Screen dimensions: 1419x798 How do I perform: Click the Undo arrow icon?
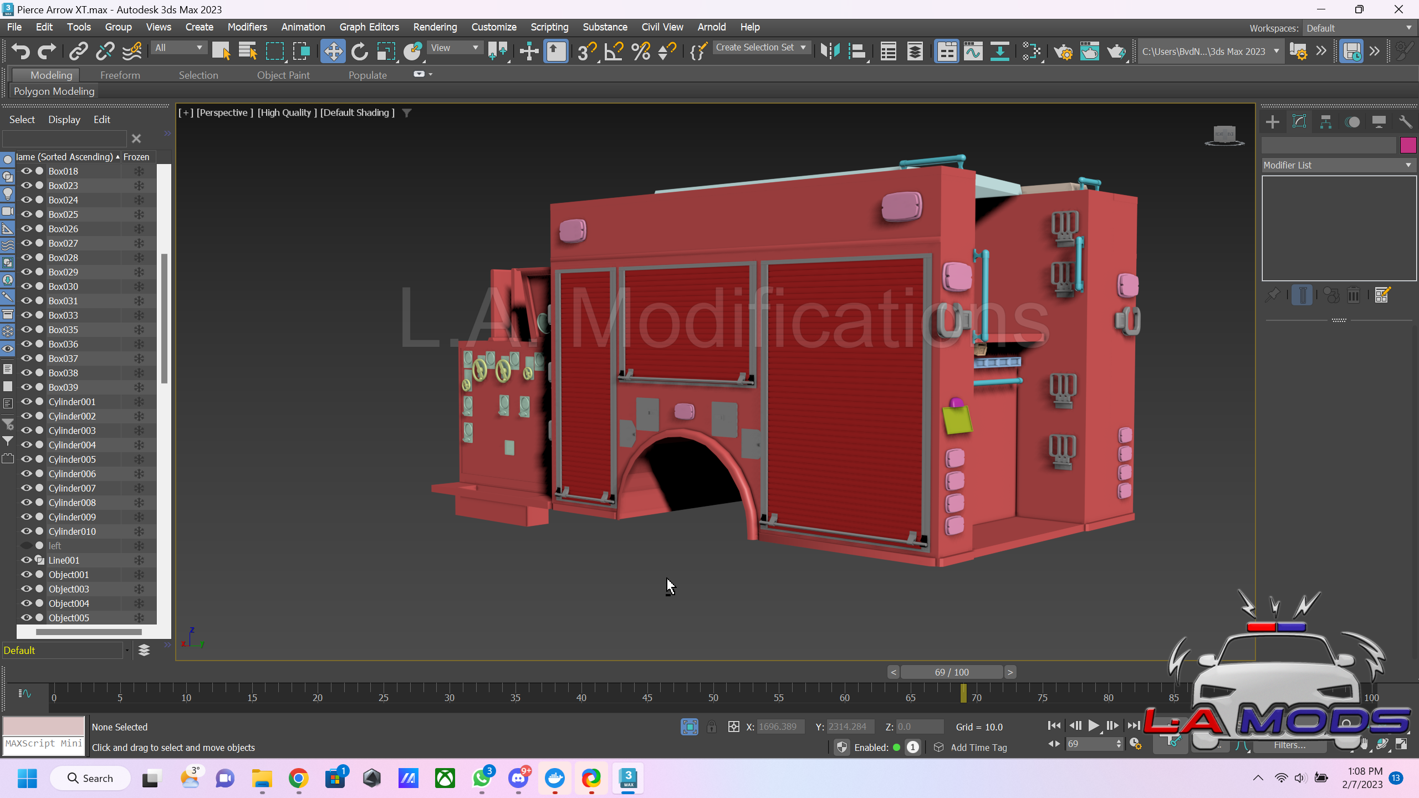pos(21,52)
